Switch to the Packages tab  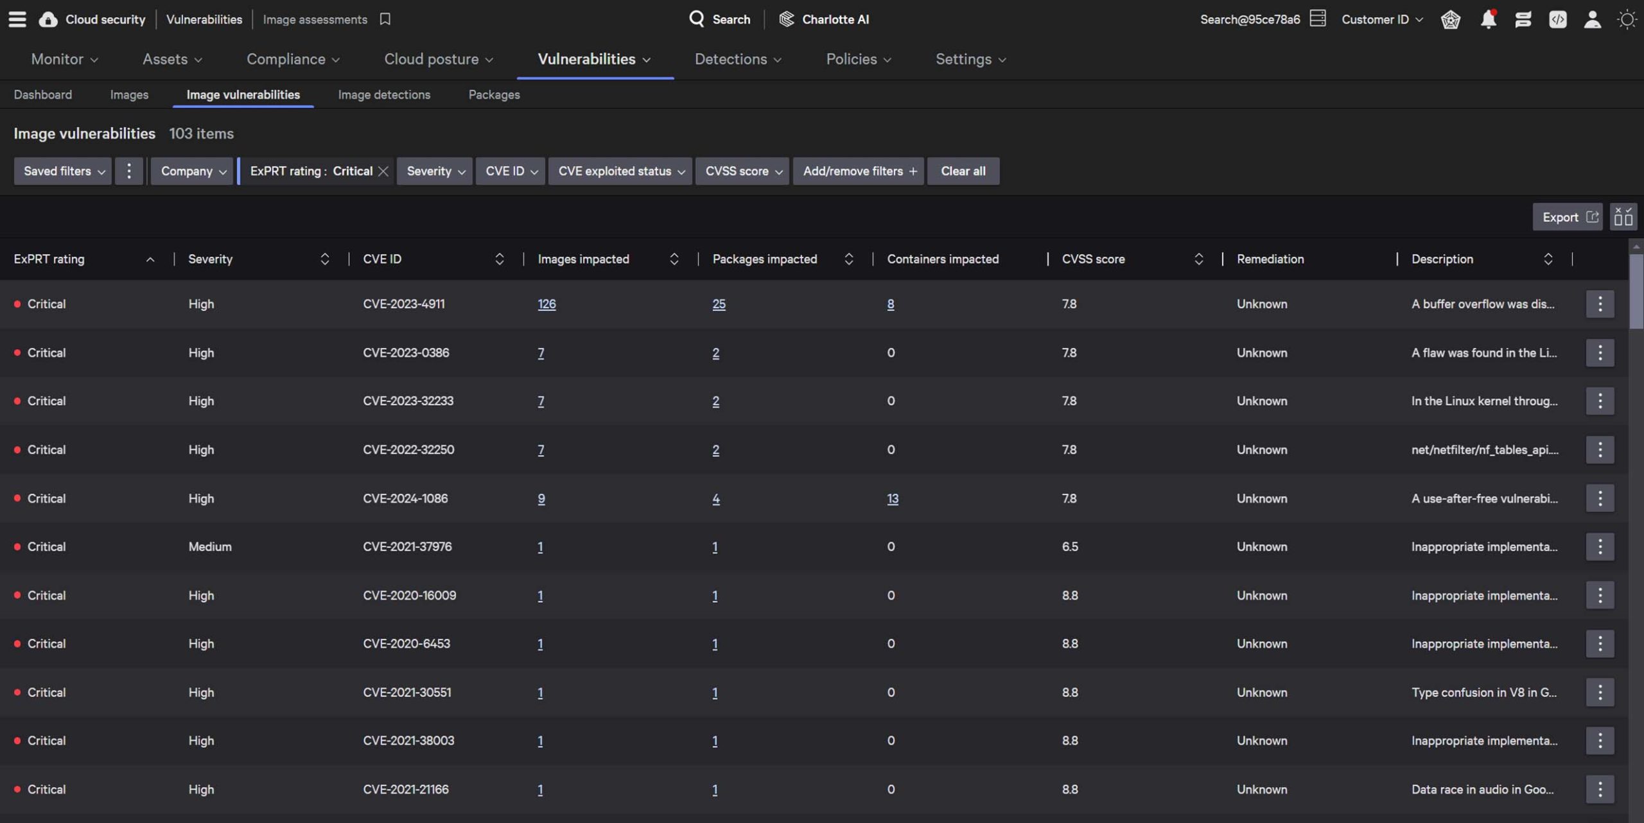point(494,94)
